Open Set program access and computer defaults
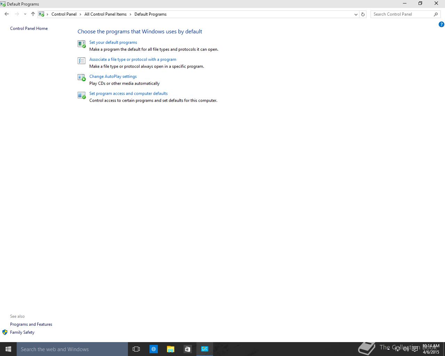The image size is (445, 356). pyautogui.click(x=128, y=94)
